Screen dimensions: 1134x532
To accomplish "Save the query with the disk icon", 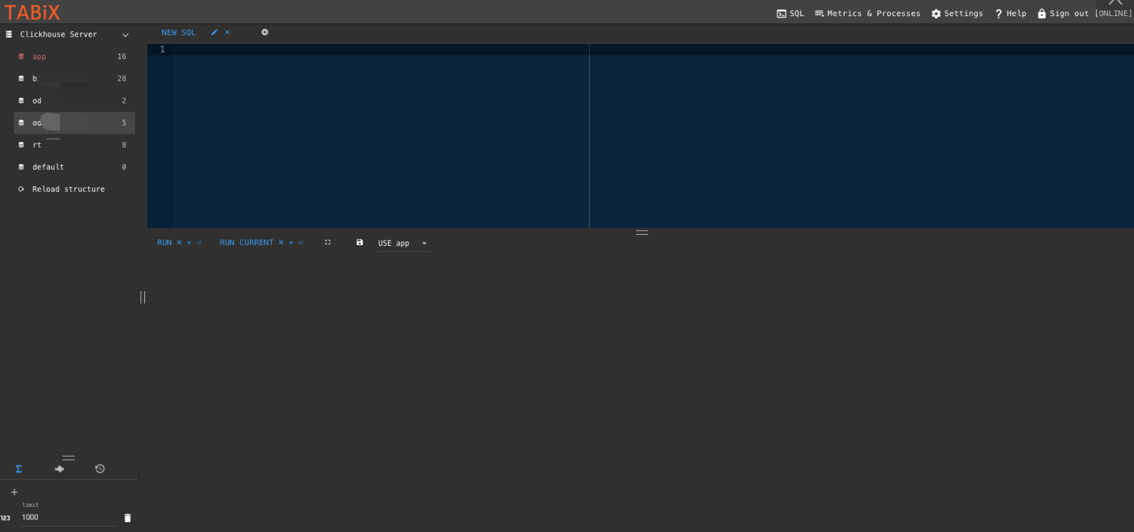I will 359,242.
